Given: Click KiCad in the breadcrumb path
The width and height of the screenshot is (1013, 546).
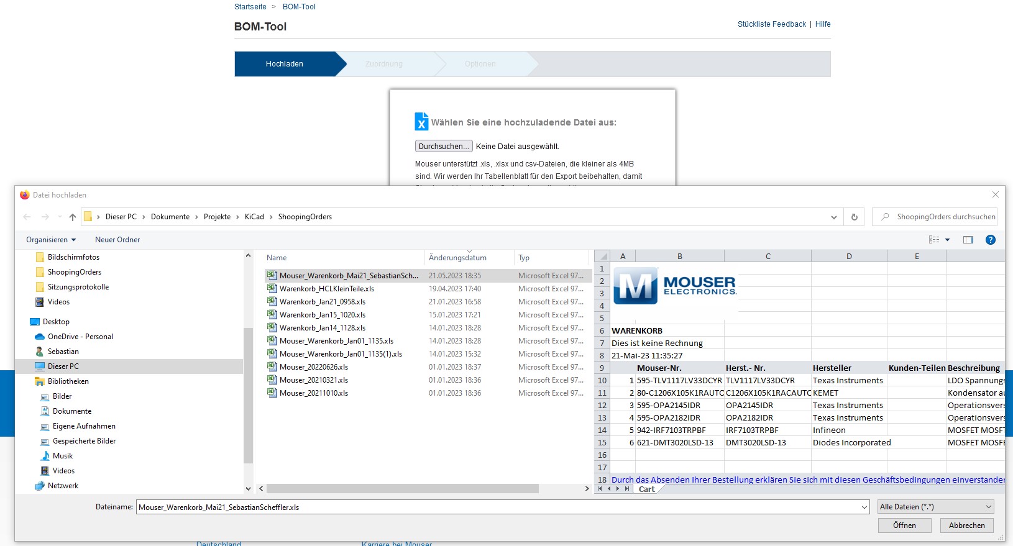Looking at the screenshot, I should (254, 217).
